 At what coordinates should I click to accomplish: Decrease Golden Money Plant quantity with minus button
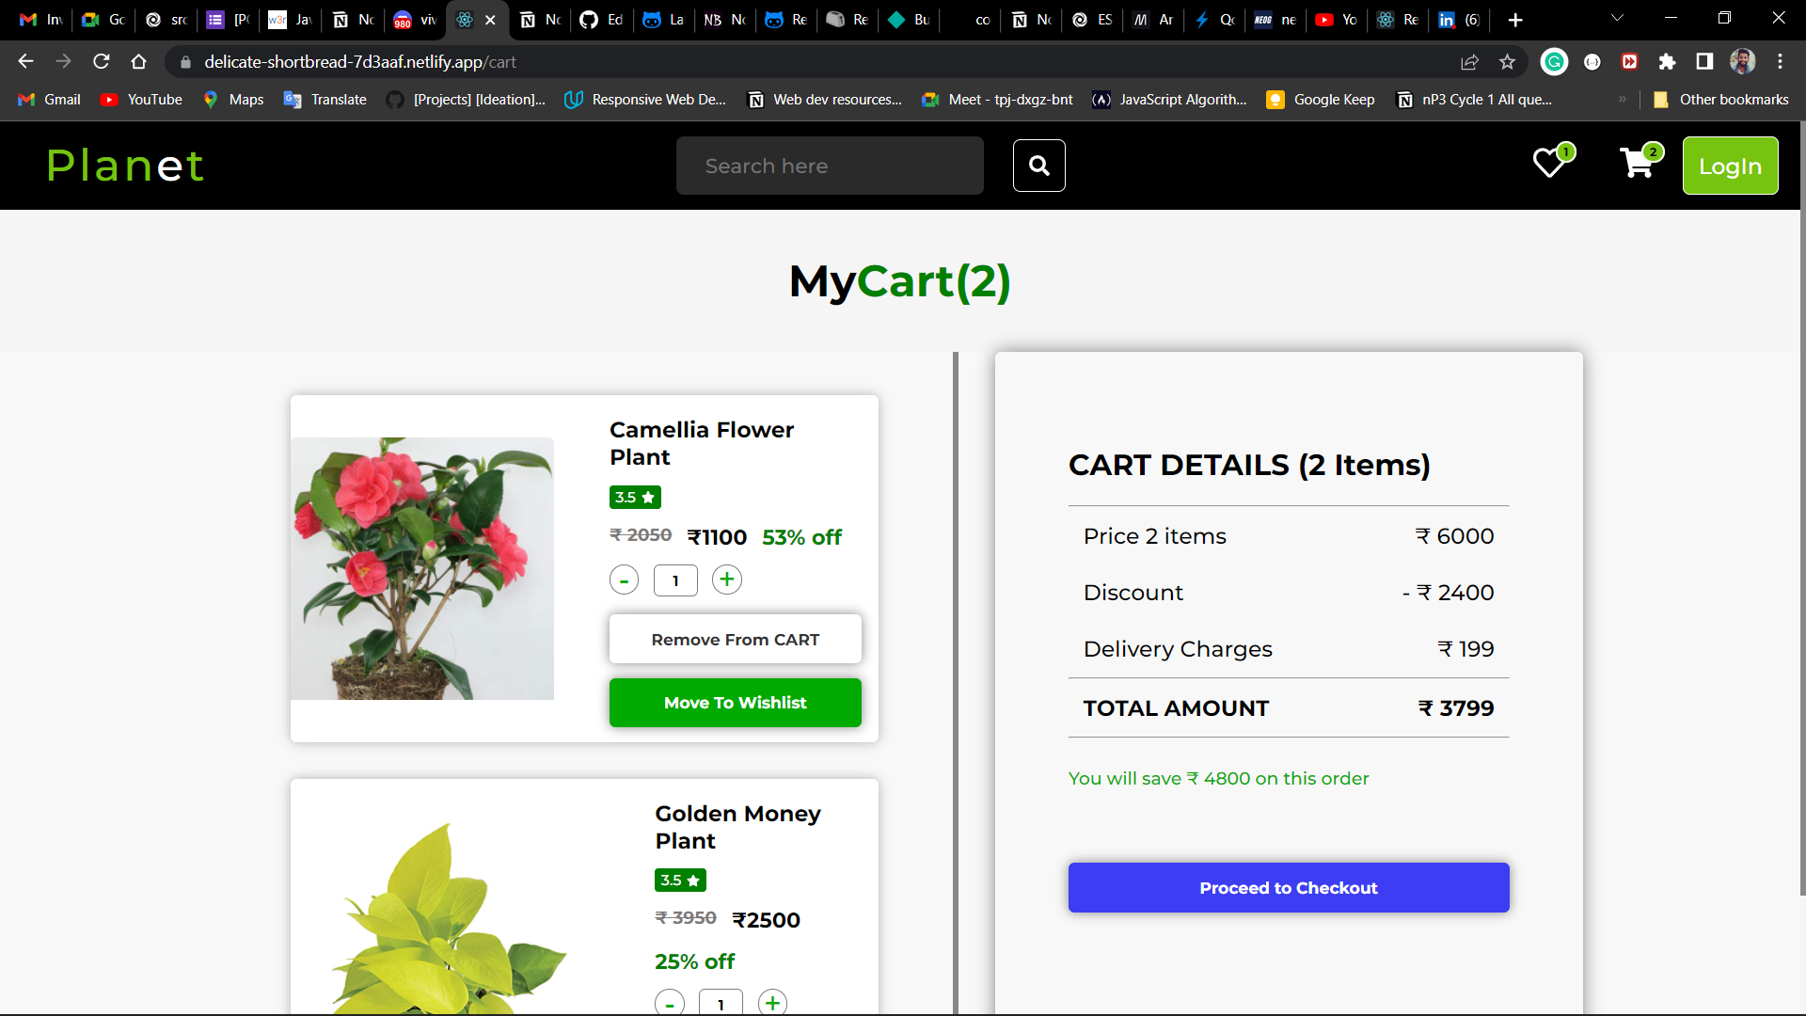[669, 1003]
